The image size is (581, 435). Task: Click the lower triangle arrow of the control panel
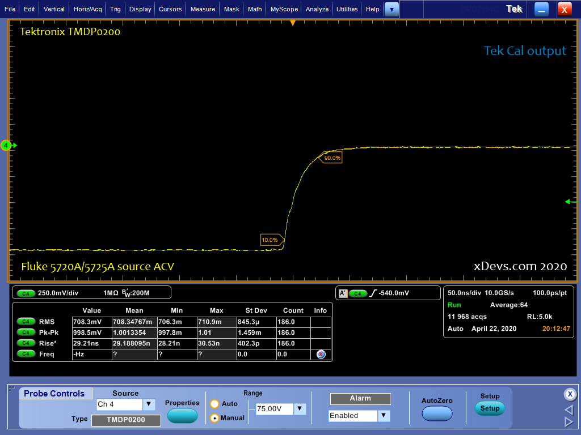click(x=569, y=421)
